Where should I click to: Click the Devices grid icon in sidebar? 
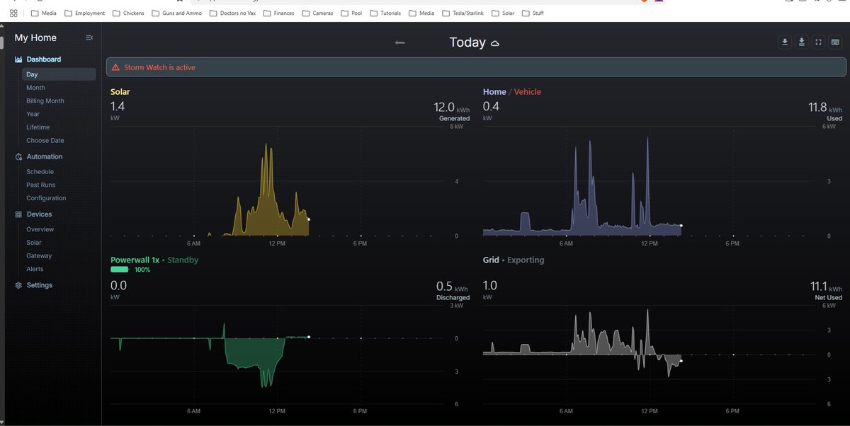coord(18,214)
